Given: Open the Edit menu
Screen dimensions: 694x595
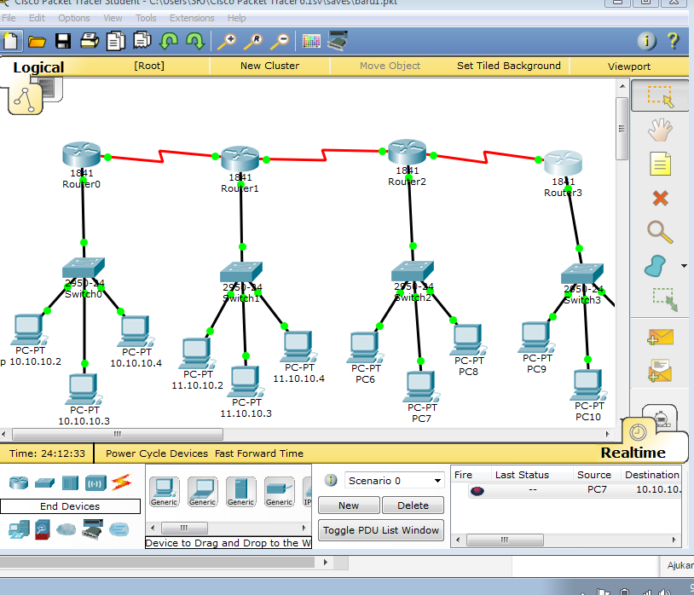Looking at the screenshot, I should [37, 18].
